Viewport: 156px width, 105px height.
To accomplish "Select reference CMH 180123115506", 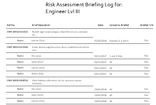I will click(x=17, y=47).
